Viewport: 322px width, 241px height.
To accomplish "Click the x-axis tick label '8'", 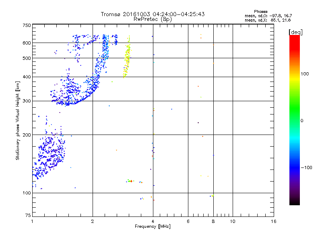I will 213,221.
